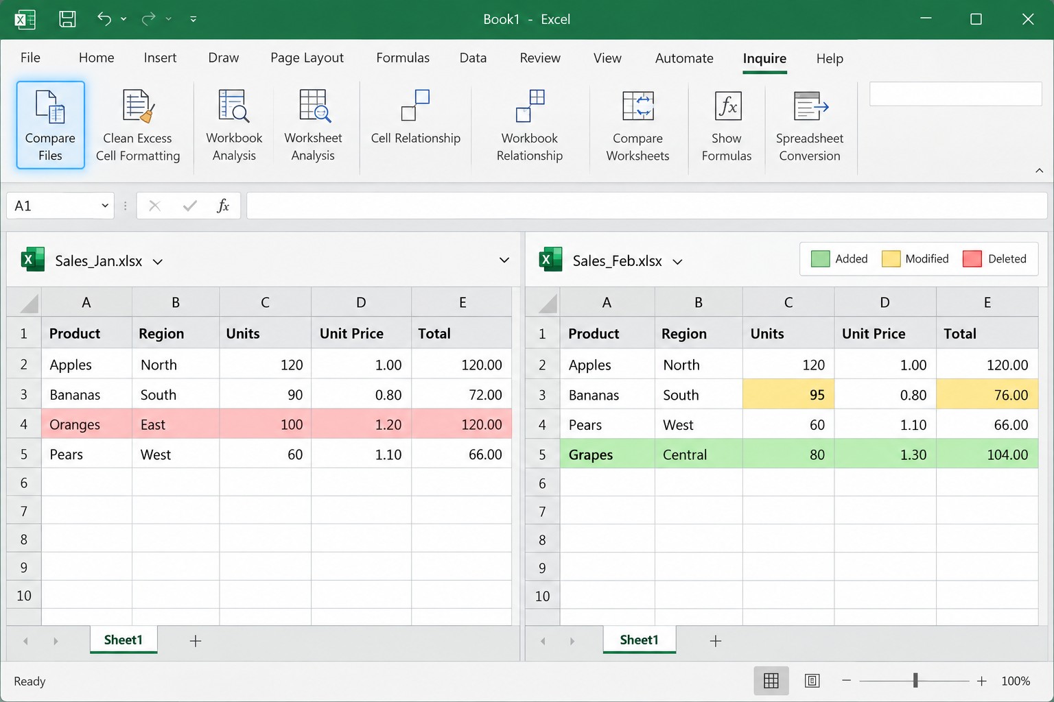Click Sales_Jan.xlsx Excel file icon
Viewport: 1054px width, 702px height.
coord(33,259)
